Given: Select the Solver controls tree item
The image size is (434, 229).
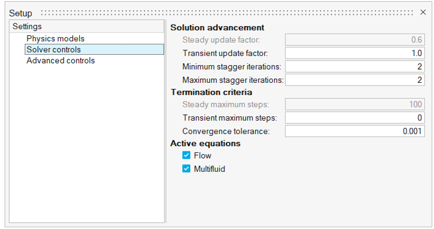Looking at the screenshot, I should click(53, 50).
